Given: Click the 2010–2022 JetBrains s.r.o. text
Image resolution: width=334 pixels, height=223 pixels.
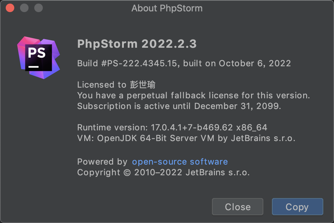Looking at the screenshot, I should [x=192, y=172].
